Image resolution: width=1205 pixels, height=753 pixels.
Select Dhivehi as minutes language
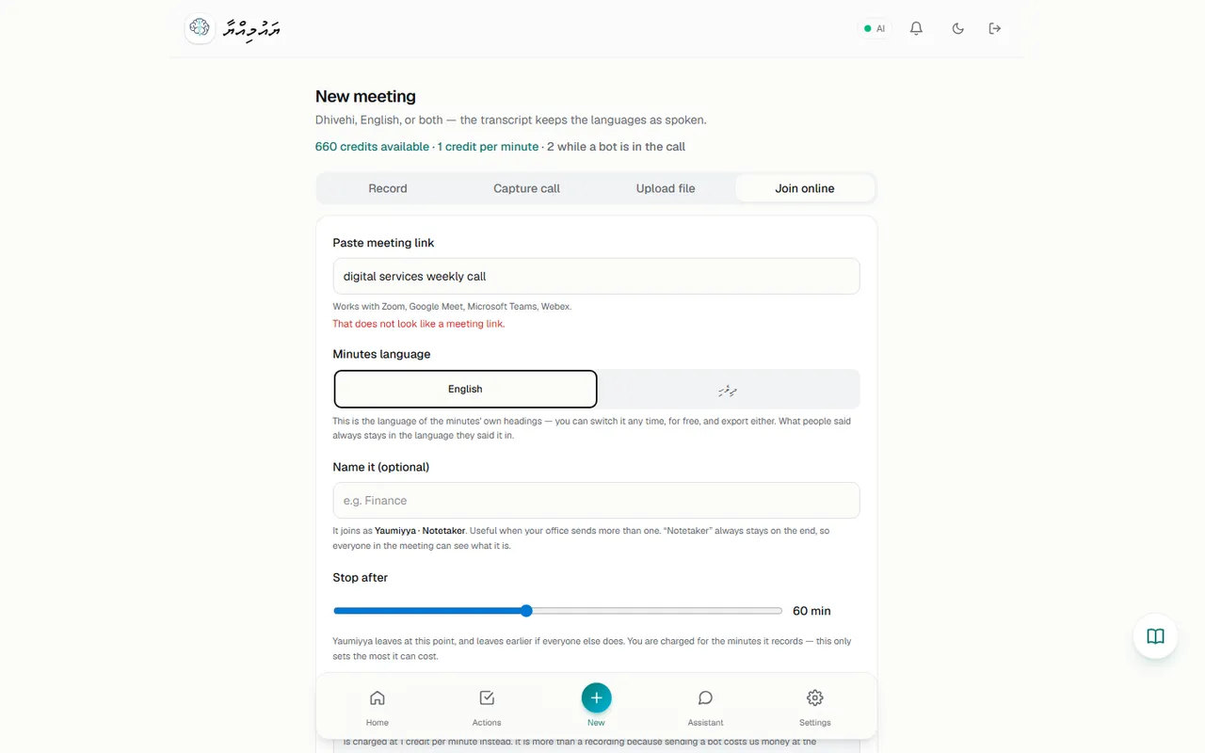728,389
